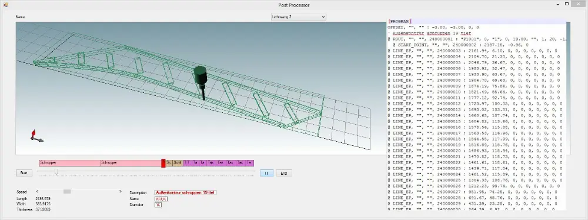588x220 pixels.
Task: Click the LINE_EP line 240000005
Action: pos(474,62)
